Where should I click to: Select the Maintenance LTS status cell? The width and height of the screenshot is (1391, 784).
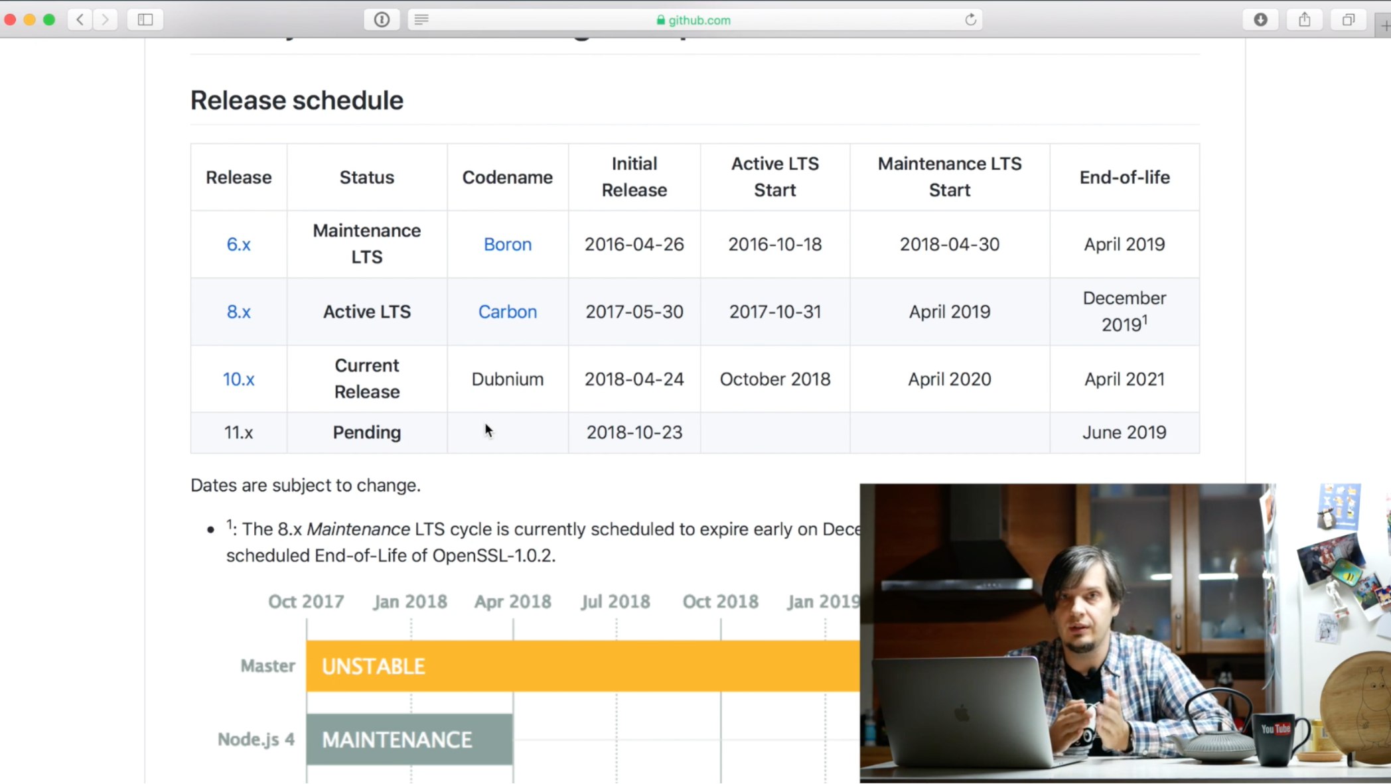[367, 244]
